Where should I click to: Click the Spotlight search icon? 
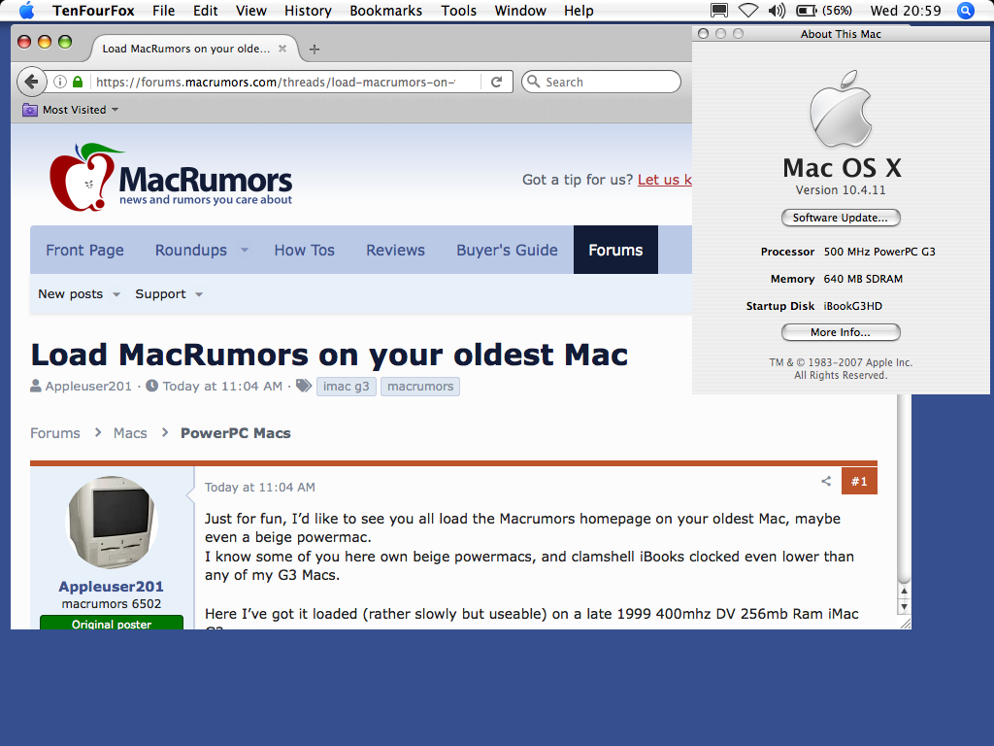click(x=966, y=11)
